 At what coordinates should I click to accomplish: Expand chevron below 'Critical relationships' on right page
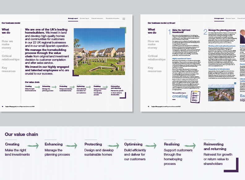point(150,63)
